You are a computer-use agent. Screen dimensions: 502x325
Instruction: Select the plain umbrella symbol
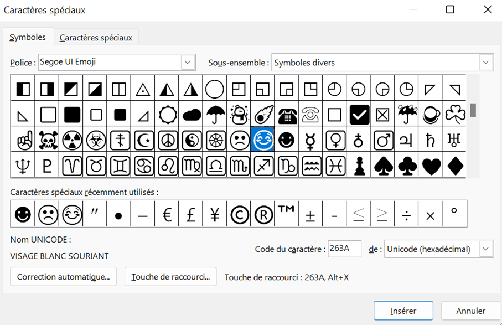pyautogui.click(x=215, y=114)
